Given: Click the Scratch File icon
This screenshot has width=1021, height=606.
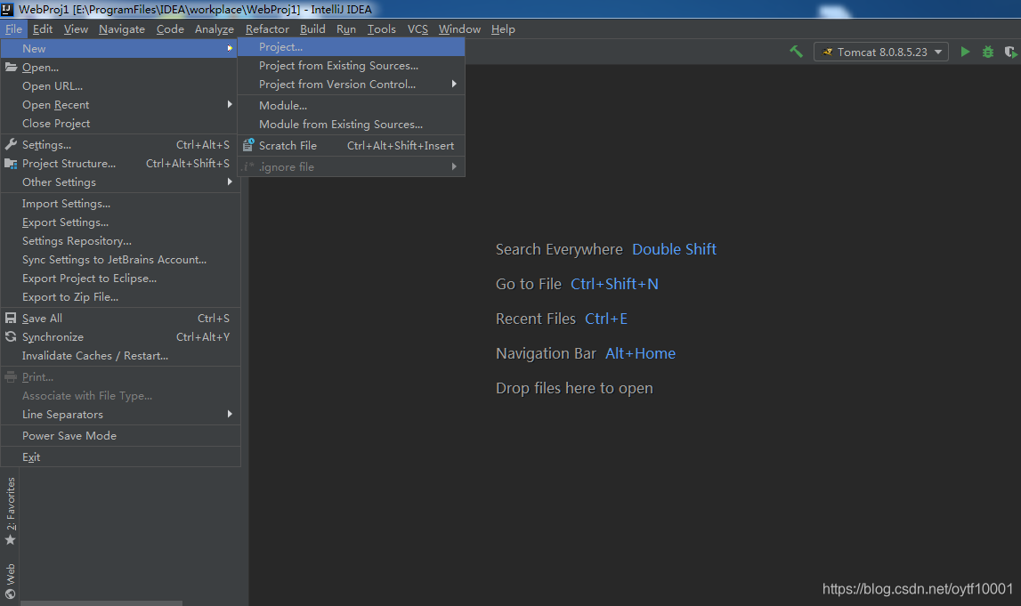Looking at the screenshot, I should (x=248, y=145).
